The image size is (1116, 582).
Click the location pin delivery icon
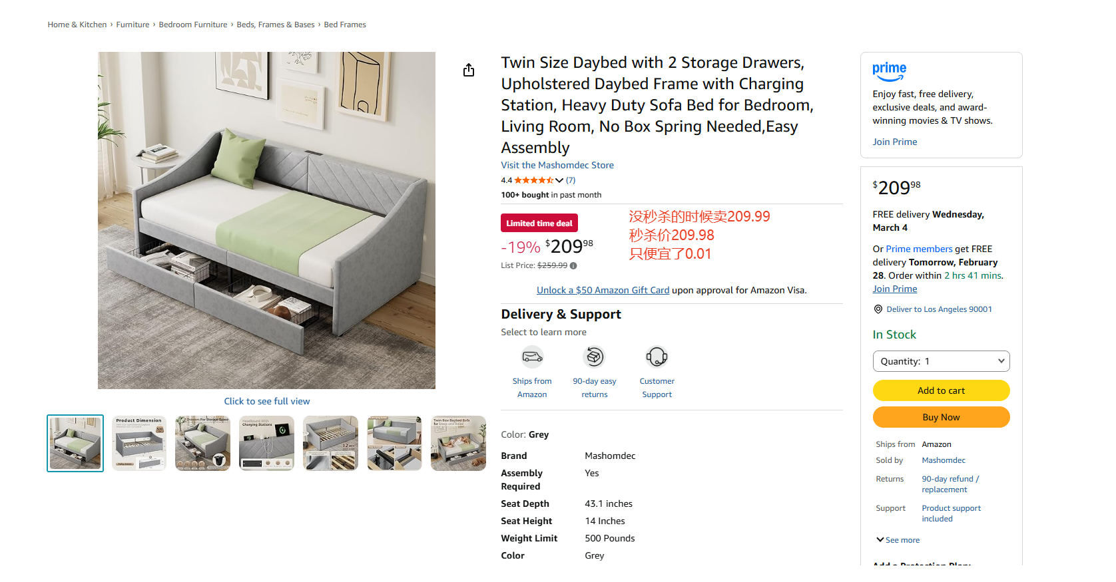pos(878,309)
